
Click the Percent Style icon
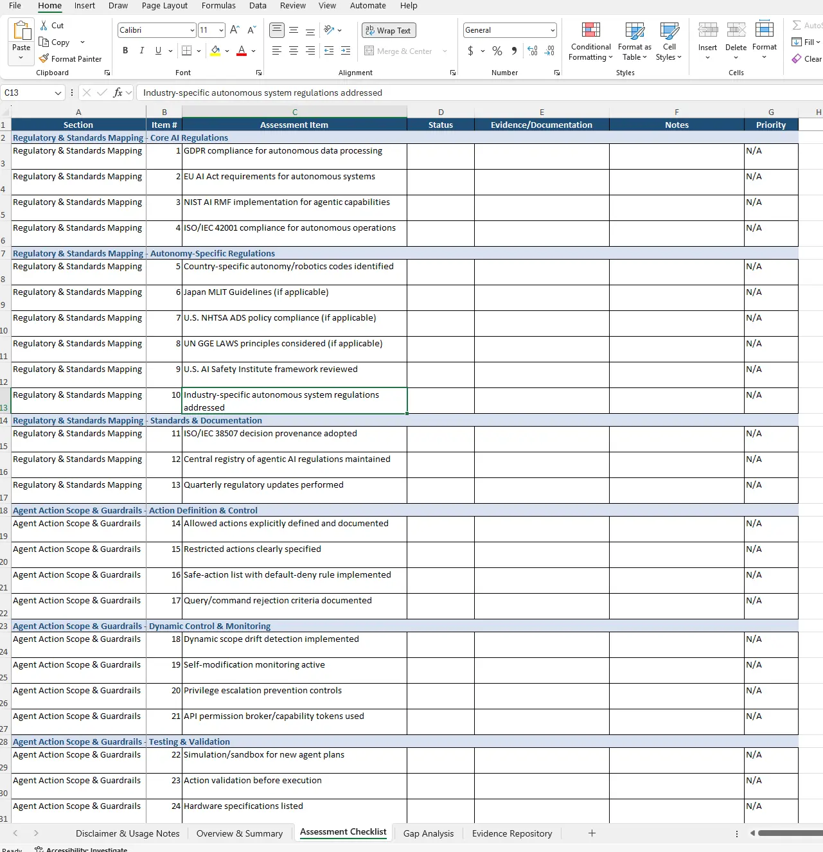pyautogui.click(x=497, y=51)
